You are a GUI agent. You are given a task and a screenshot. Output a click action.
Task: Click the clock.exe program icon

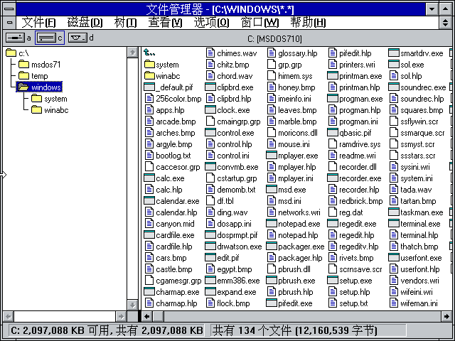(x=210, y=110)
